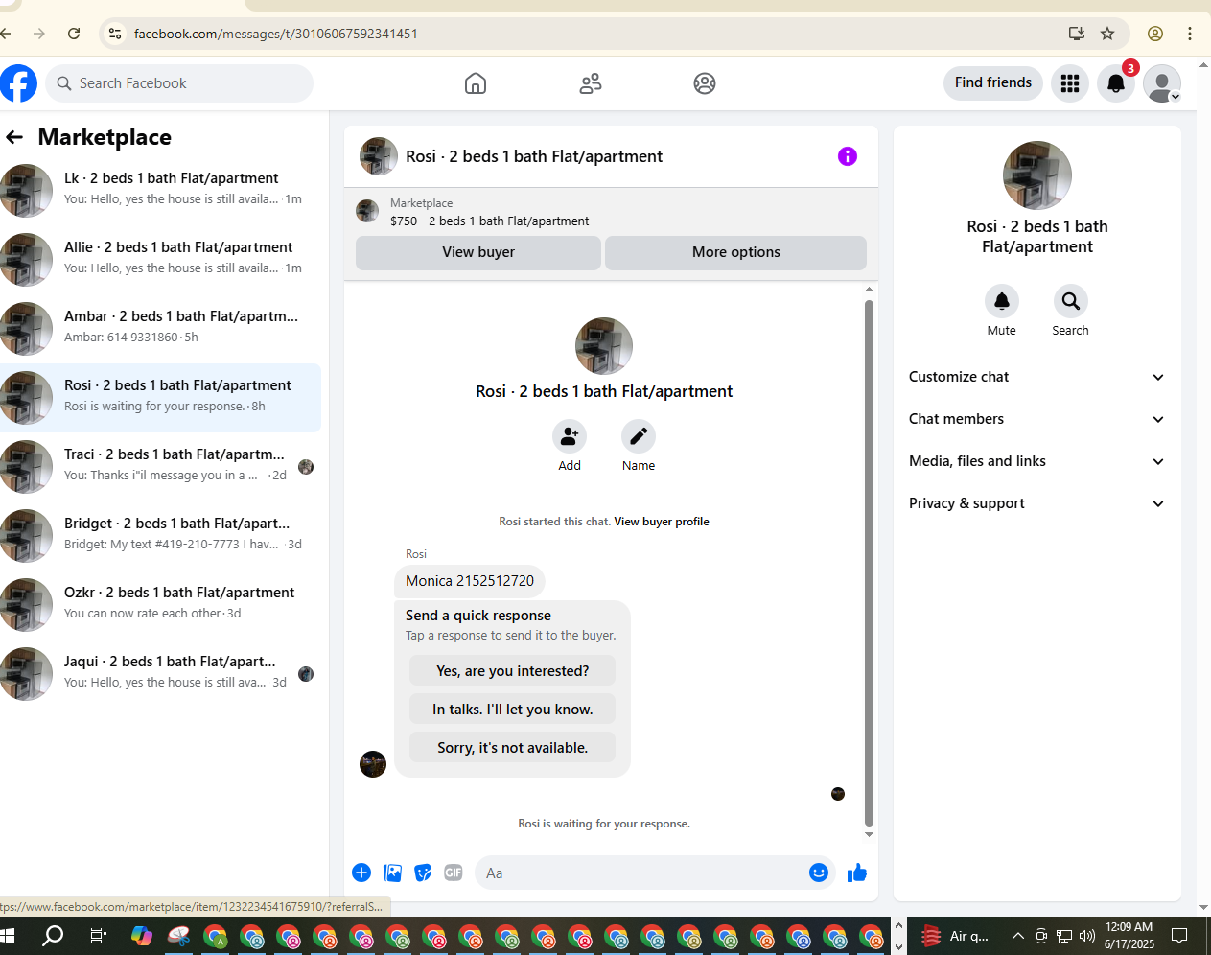Open the $750 Marketplace listing link

pyautogui.click(x=490, y=221)
